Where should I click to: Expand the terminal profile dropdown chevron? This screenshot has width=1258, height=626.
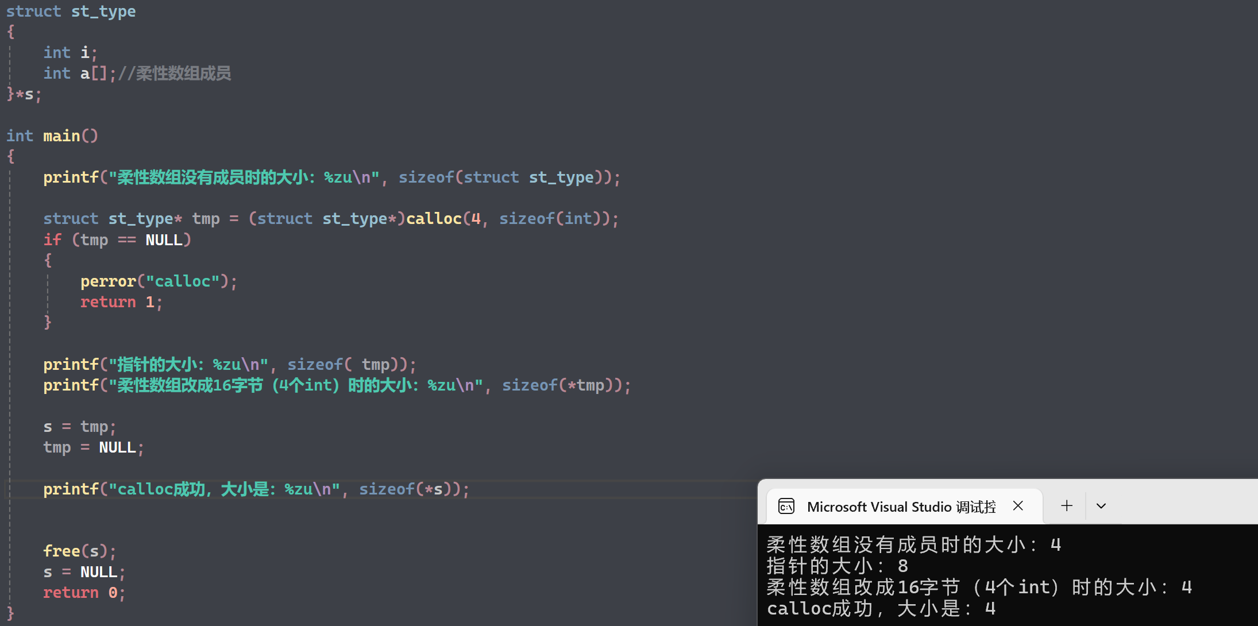pyautogui.click(x=1101, y=506)
